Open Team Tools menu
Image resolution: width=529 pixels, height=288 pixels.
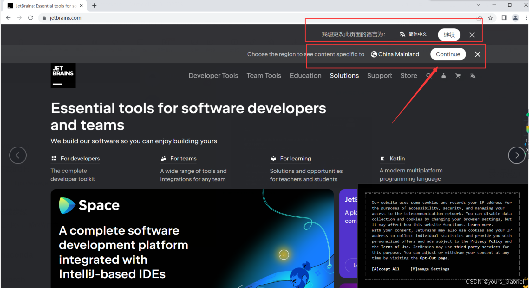(x=264, y=76)
